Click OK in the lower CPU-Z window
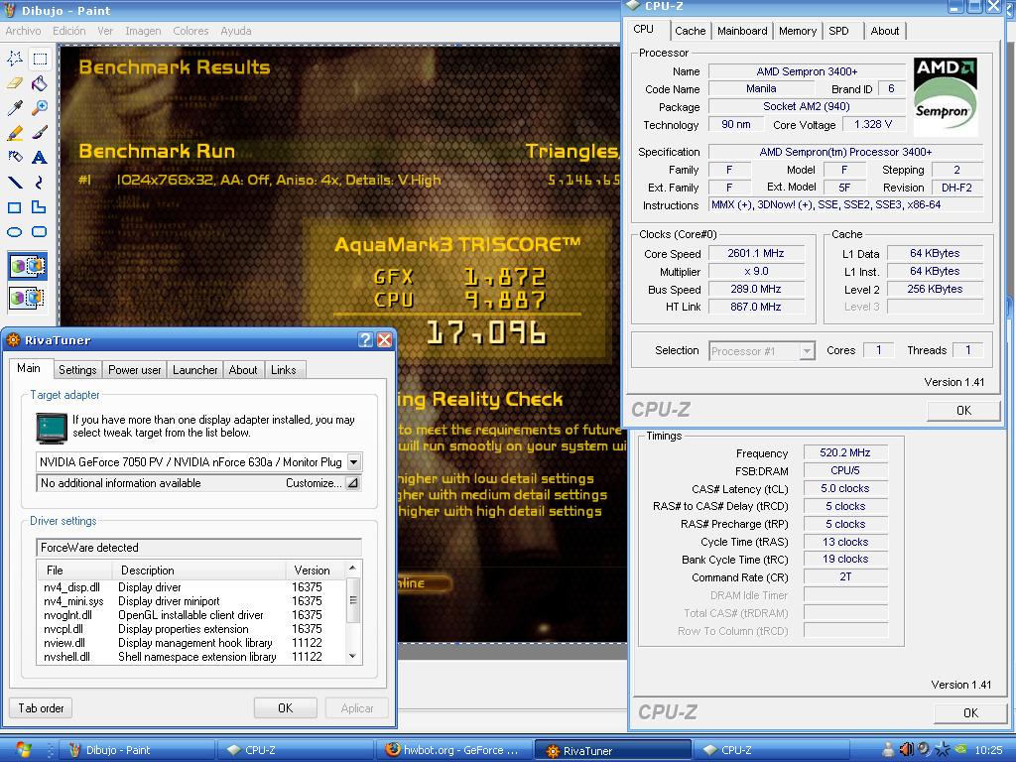 (x=970, y=712)
